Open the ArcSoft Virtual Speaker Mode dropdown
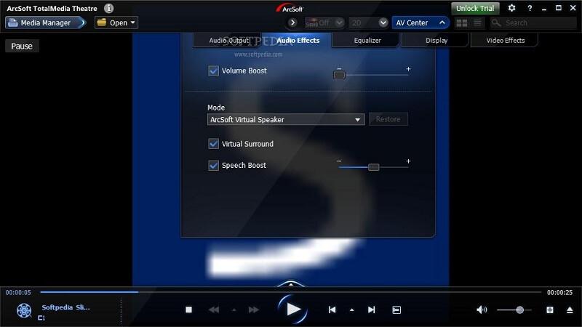 pos(286,119)
